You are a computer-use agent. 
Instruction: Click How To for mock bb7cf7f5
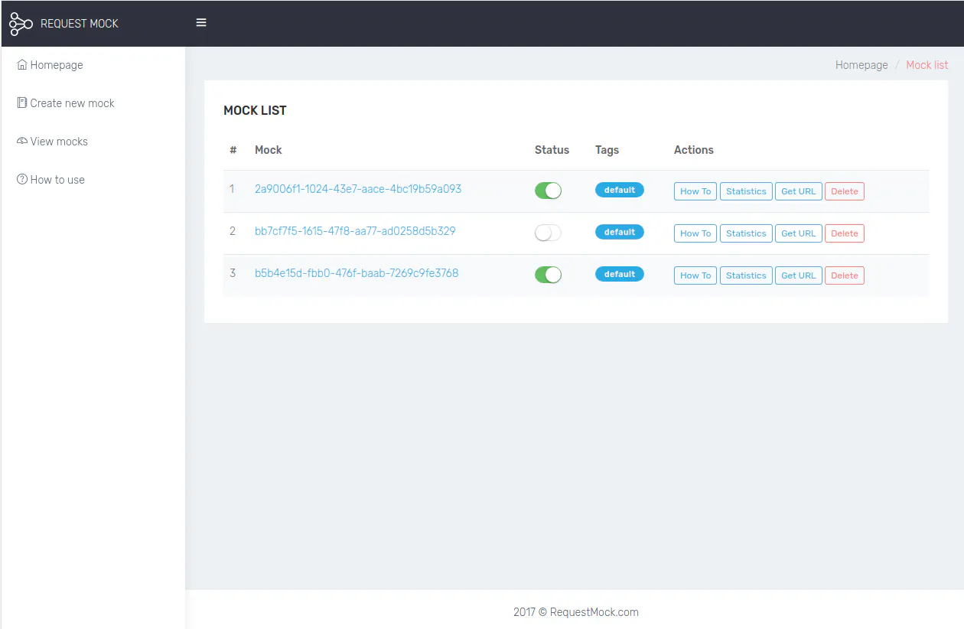click(x=695, y=233)
